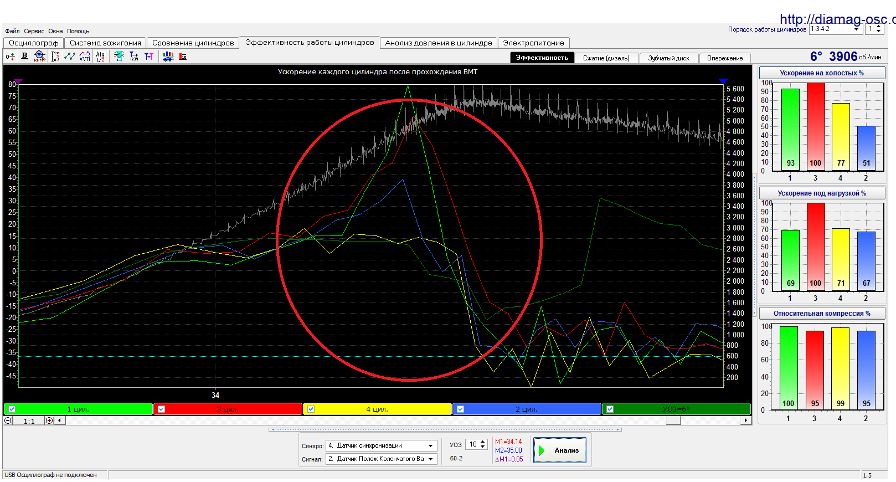Open the Электропитание tab
Viewport: 896px width, 482px height.
pyautogui.click(x=533, y=43)
